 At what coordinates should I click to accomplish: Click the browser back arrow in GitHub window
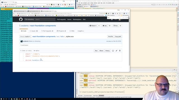(14, 14)
